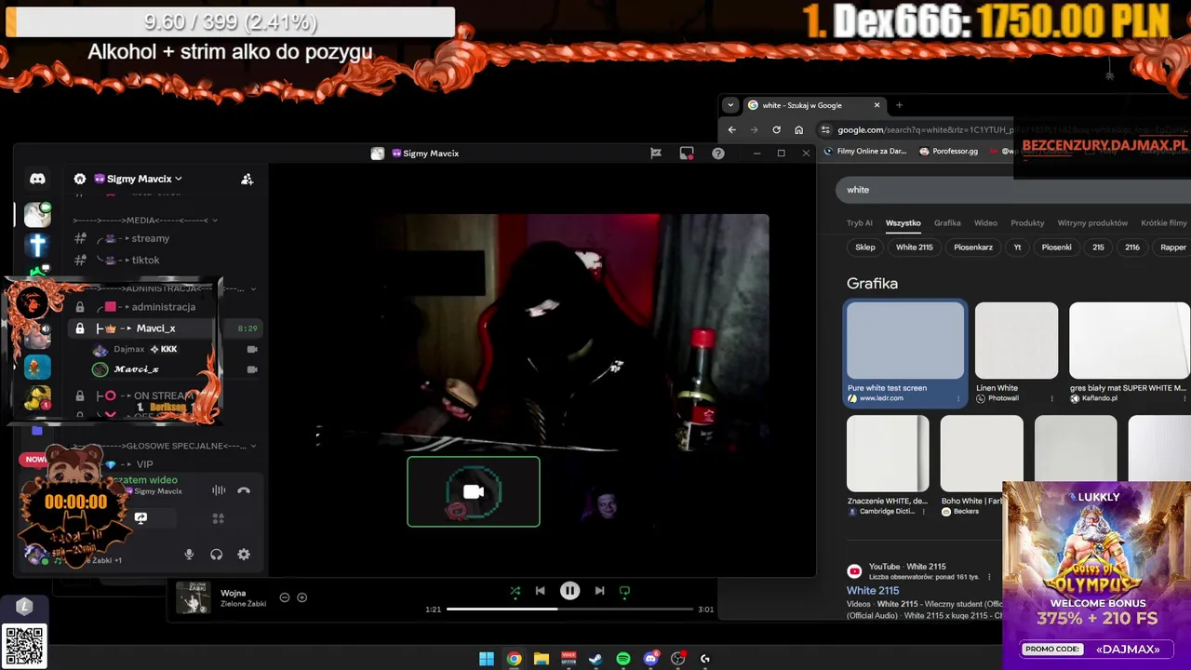The width and height of the screenshot is (1191, 670).
Task: Open Discord user settings gear
Action: click(244, 555)
